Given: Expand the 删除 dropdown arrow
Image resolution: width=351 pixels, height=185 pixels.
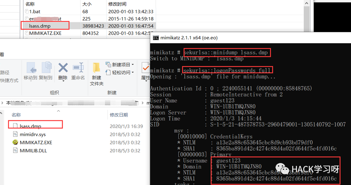Looking at the screenshot, I should [63, 81].
